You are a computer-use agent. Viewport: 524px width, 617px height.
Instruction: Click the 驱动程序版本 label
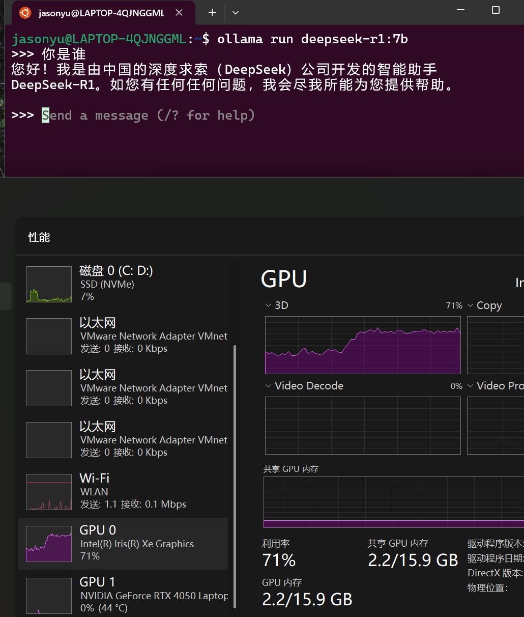point(496,544)
